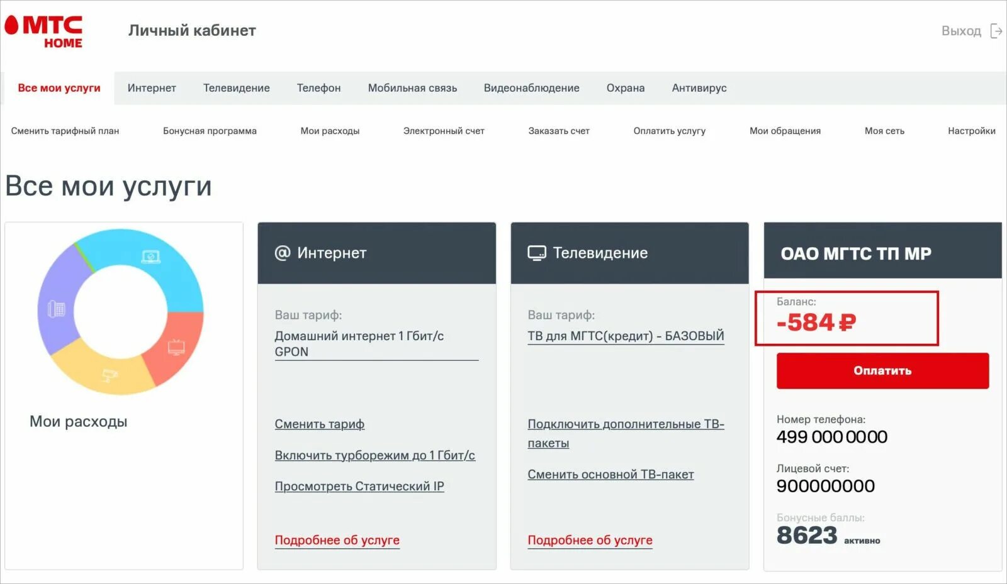Click the camera icon in the yellow chart segment
1007x584 pixels.
coord(110,375)
